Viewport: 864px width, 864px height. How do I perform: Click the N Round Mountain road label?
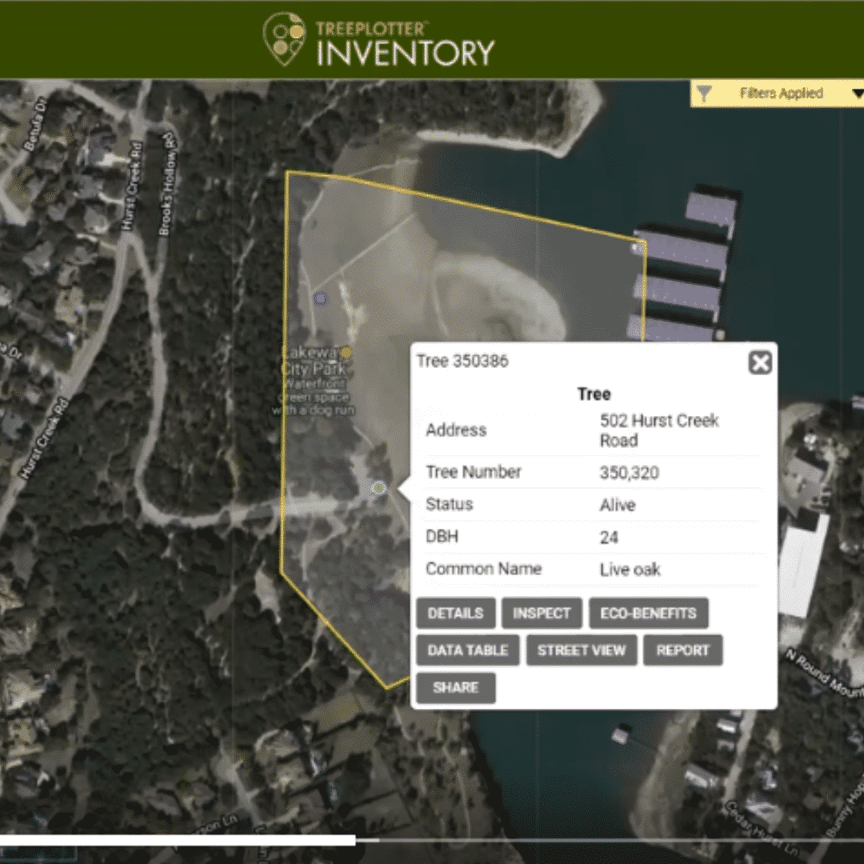coord(824,674)
